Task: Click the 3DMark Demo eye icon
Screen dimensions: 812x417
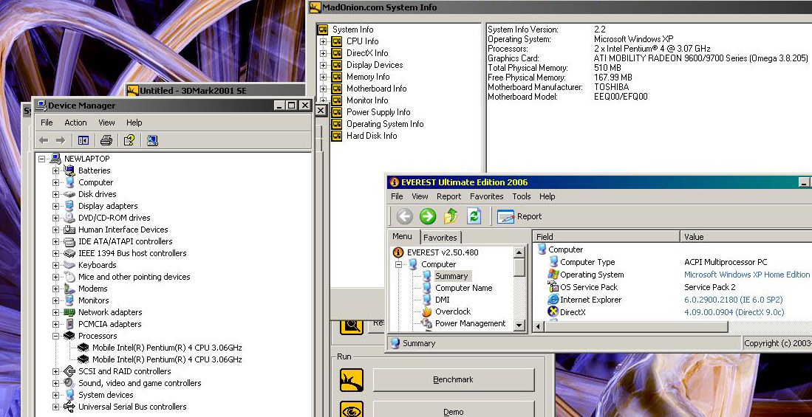Action: [352, 410]
